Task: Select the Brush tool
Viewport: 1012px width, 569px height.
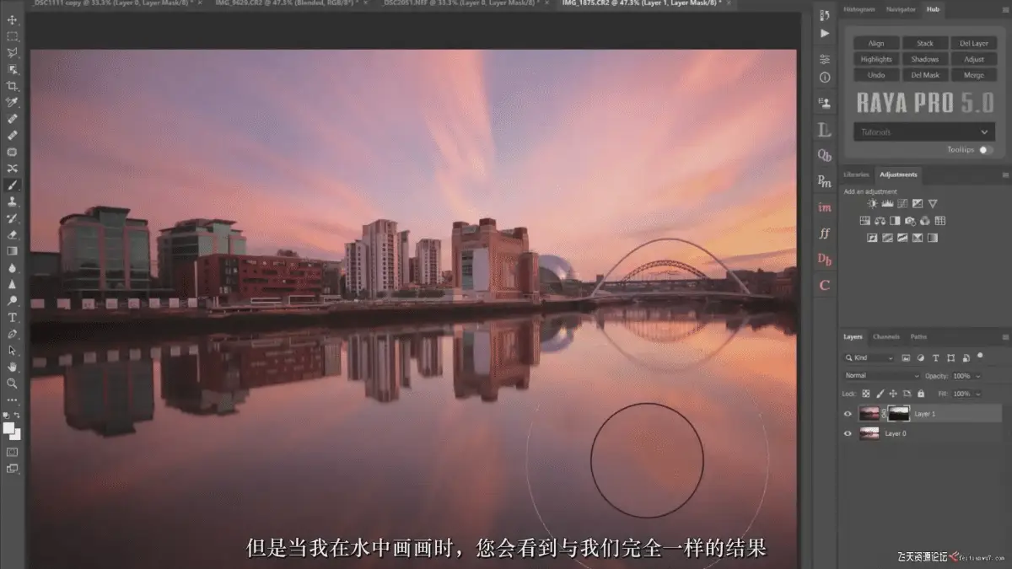Action: [13, 185]
